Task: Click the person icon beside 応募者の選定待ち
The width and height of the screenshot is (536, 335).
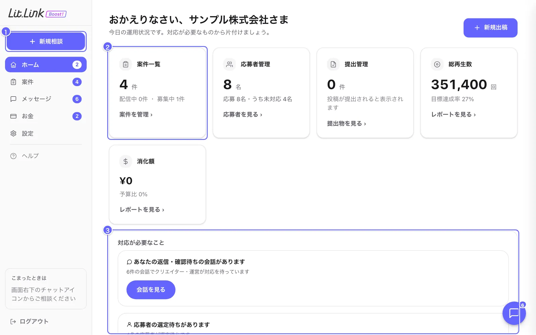Action: (x=129, y=325)
